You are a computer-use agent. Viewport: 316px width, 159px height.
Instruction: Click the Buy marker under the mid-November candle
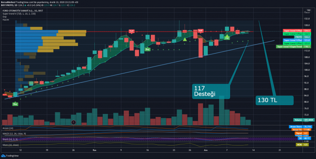point(147,49)
